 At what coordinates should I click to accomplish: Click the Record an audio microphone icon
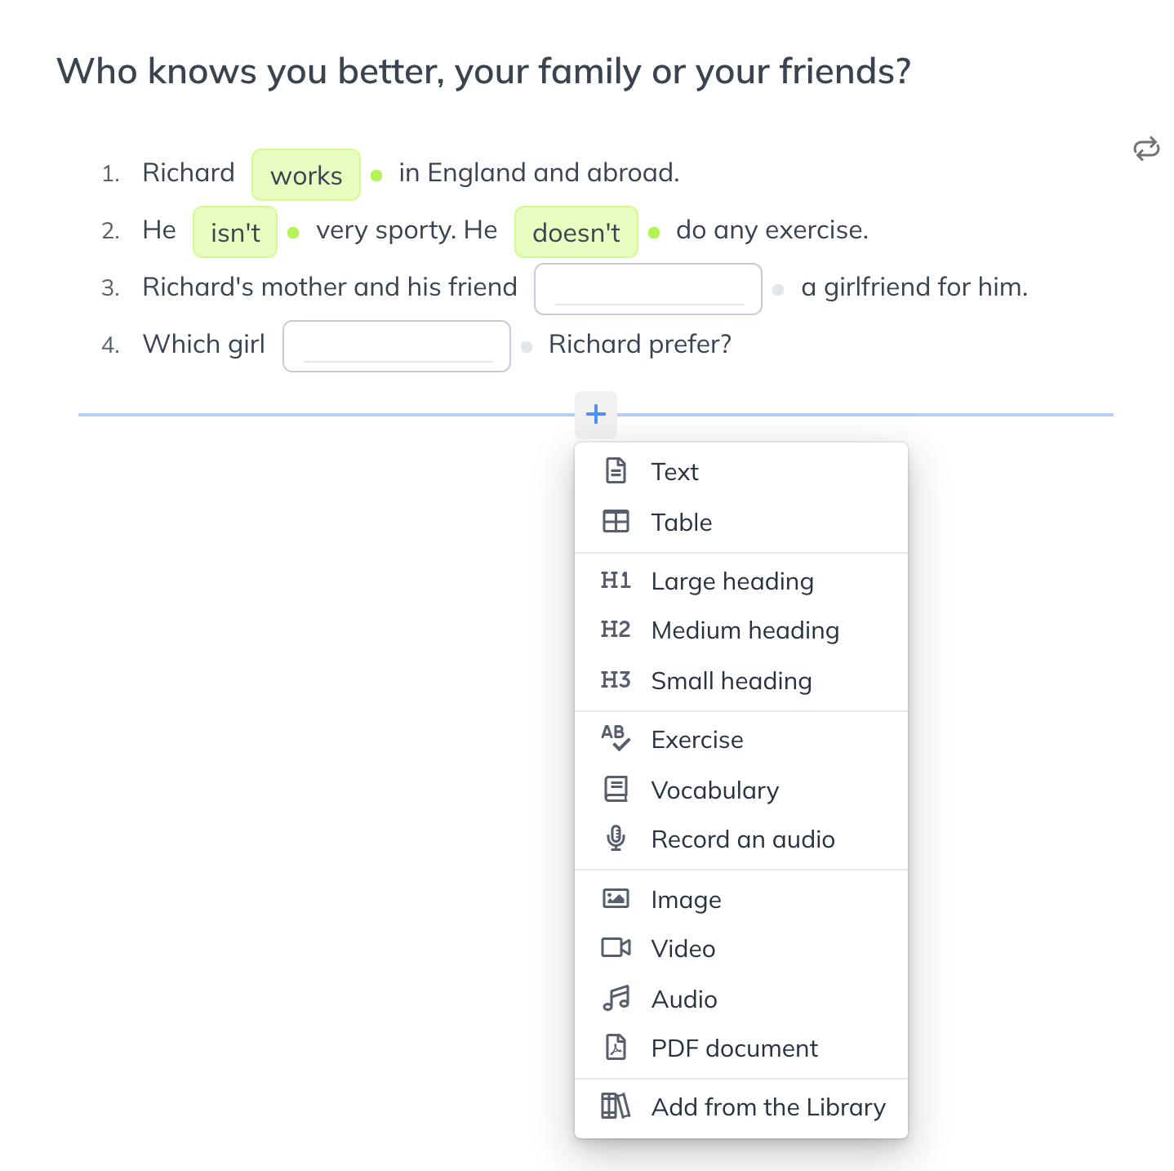click(x=616, y=839)
